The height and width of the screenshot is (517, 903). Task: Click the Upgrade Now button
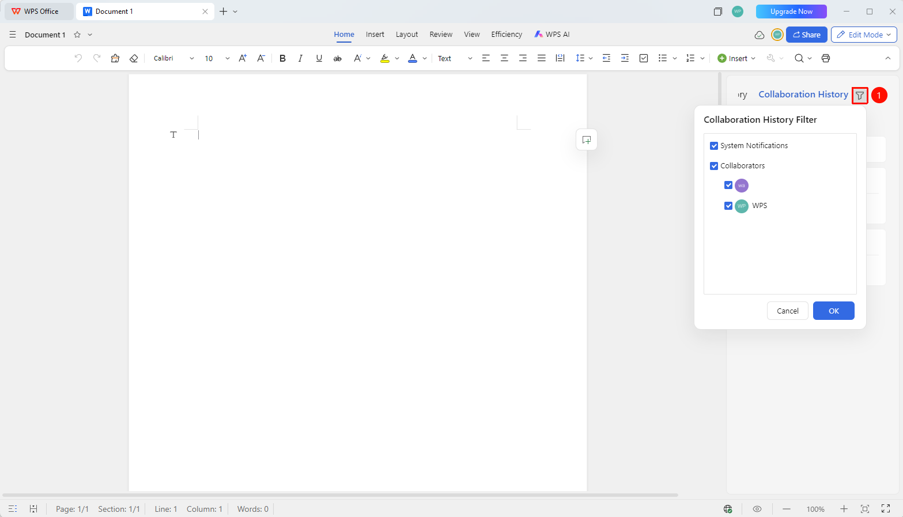tap(791, 12)
